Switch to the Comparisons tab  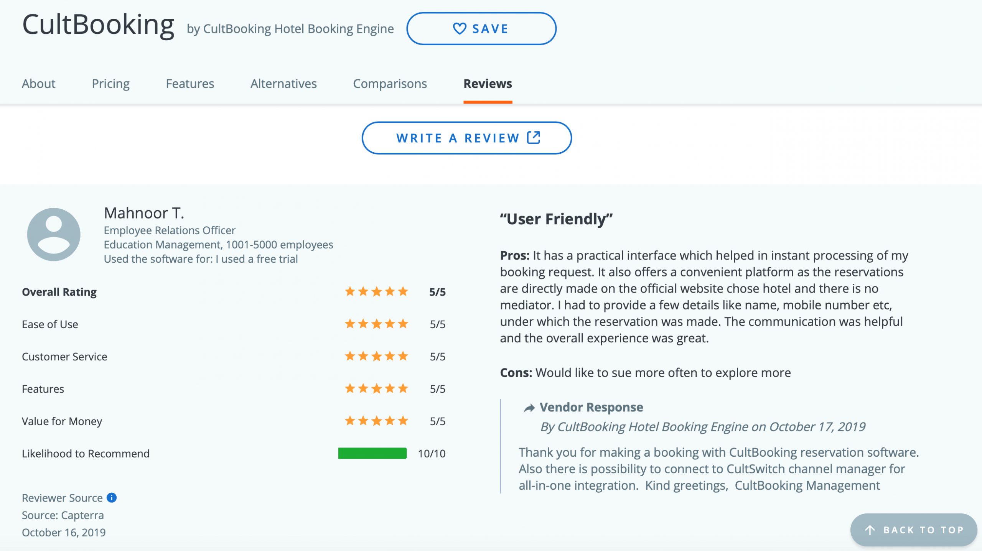(x=390, y=83)
